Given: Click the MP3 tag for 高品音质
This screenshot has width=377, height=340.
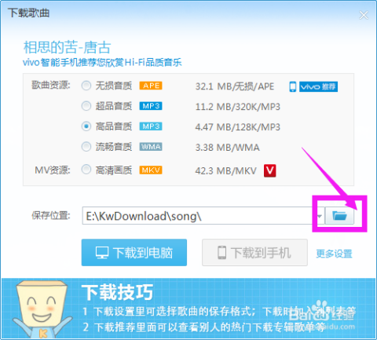Looking at the screenshot, I should (151, 126).
